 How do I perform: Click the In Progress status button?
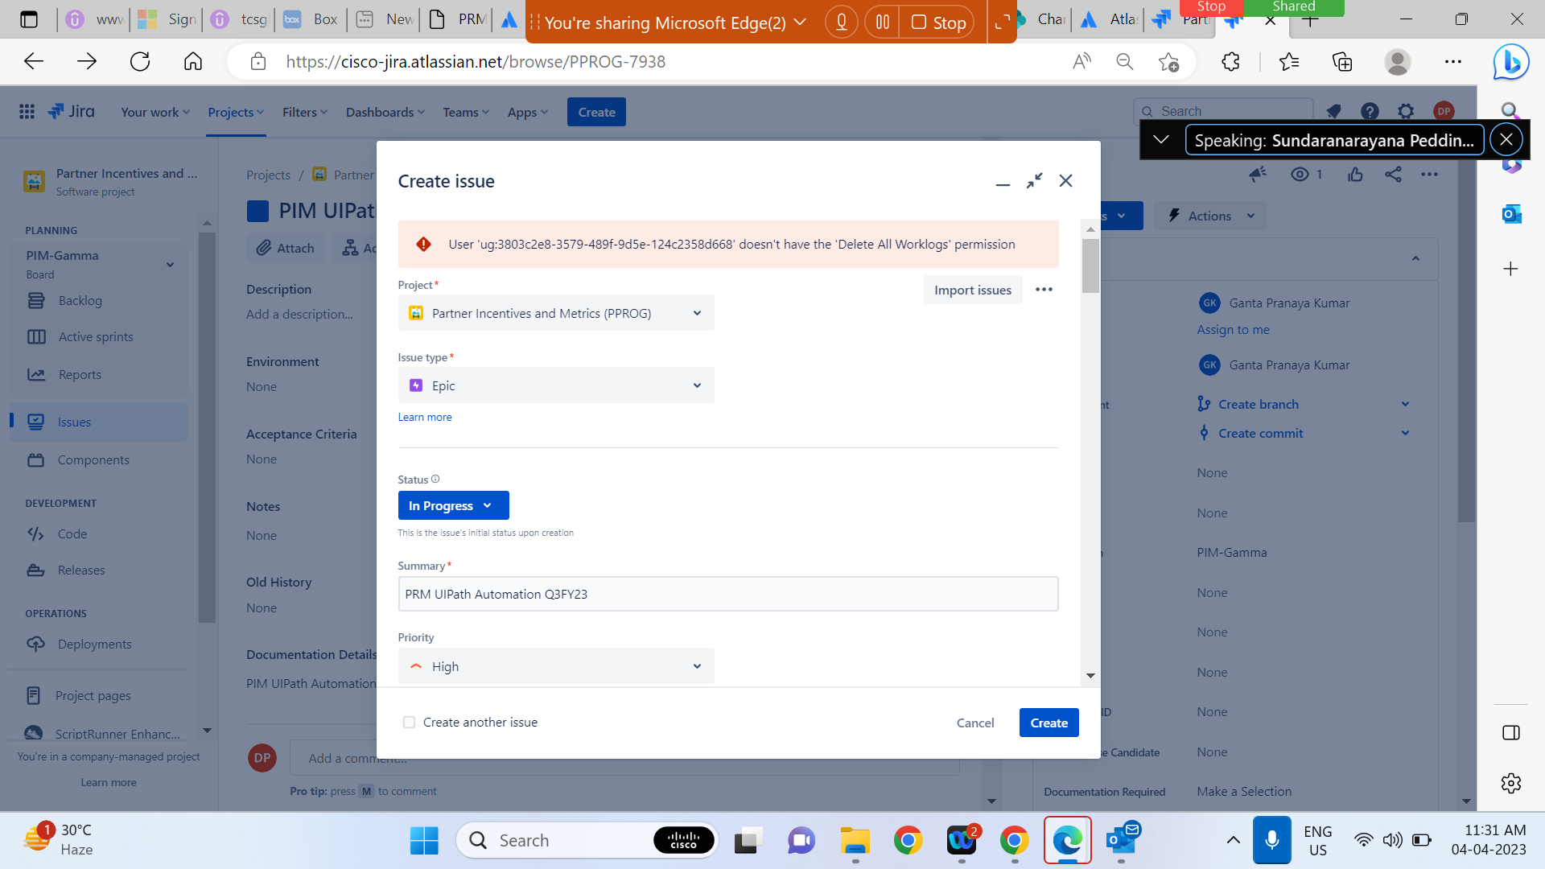point(451,505)
